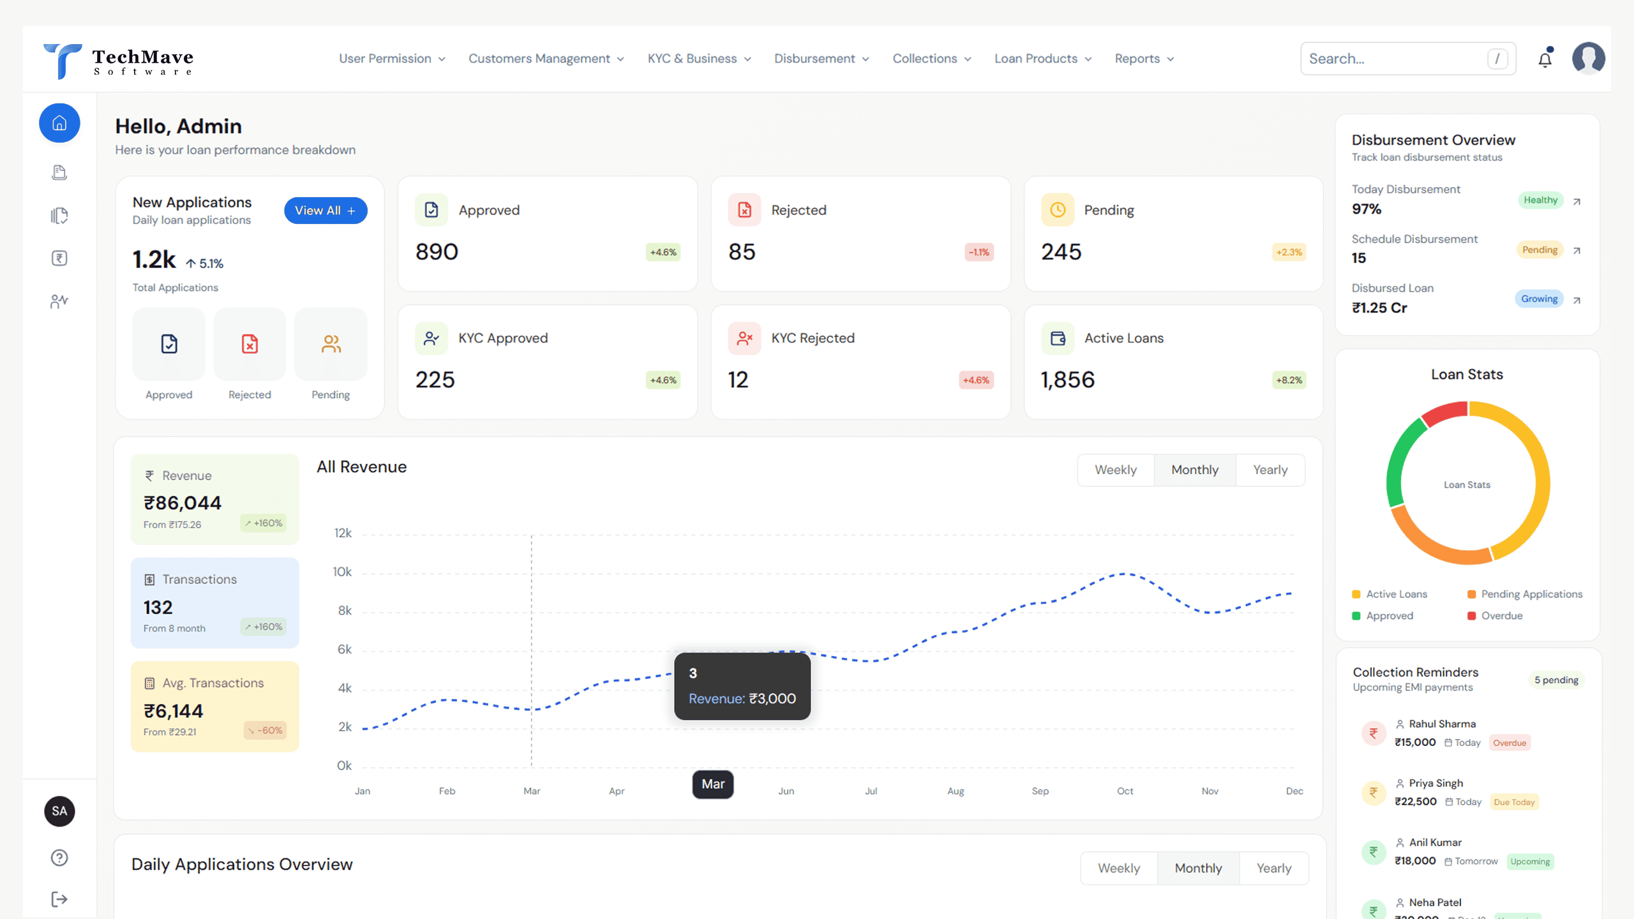Set Daily Applications Overview to Monthly
Image resolution: width=1634 pixels, height=919 pixels.
click(x=1199, y=868)
